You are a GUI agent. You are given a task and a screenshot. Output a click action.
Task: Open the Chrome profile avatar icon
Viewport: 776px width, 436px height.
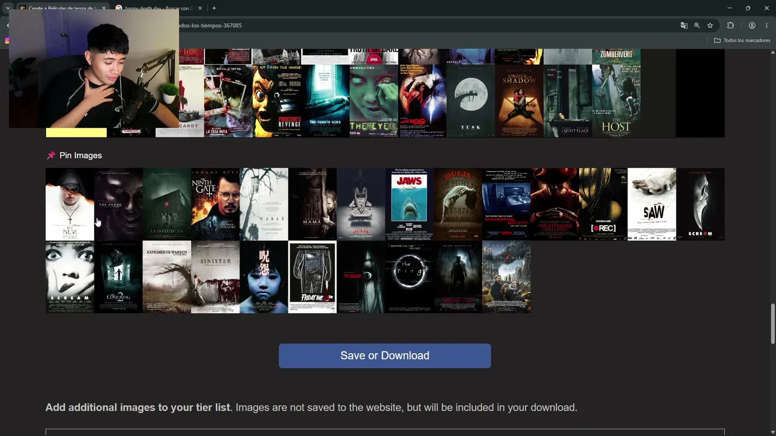752,25
